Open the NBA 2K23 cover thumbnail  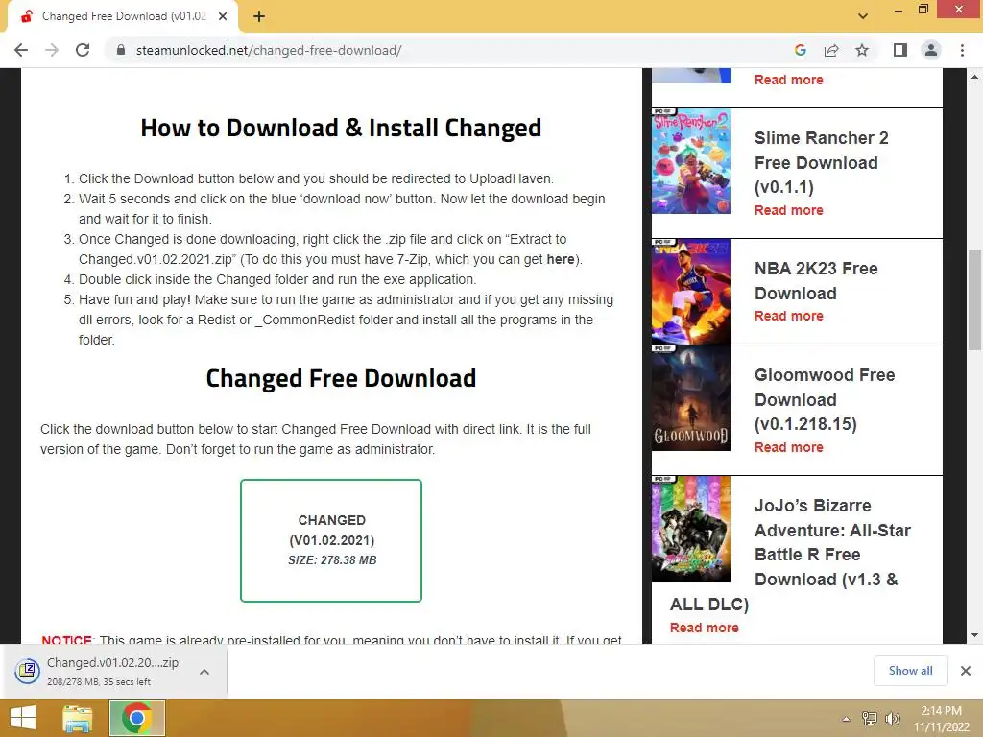pyautogui.click(x=691, y=292)
